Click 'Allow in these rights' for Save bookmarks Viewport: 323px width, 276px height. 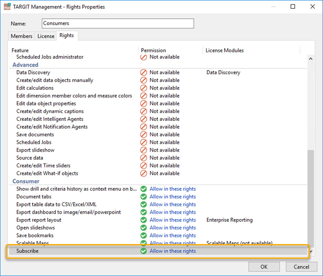click(173, 235)
